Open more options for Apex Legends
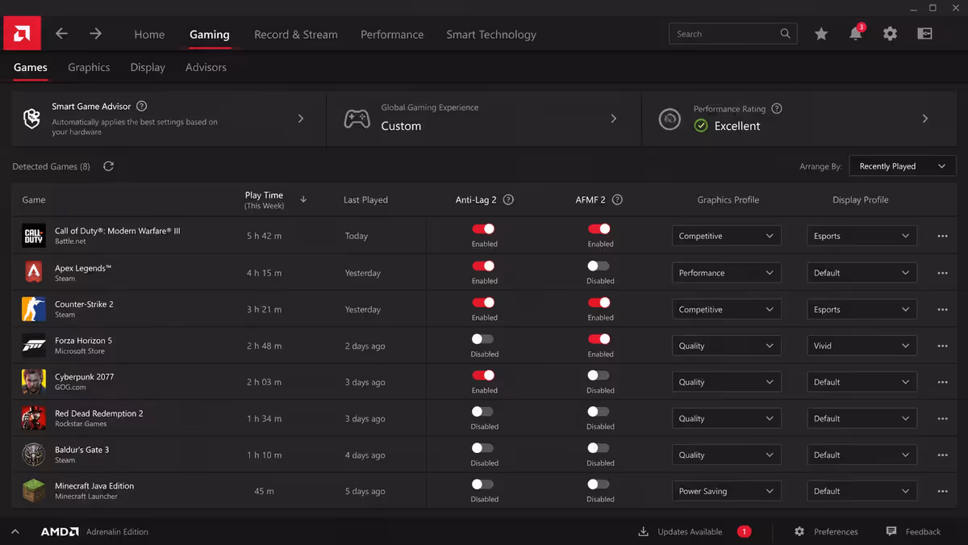The height and width of the screenshot is (545, 968). pyautogui.click(x=942, y=273)
